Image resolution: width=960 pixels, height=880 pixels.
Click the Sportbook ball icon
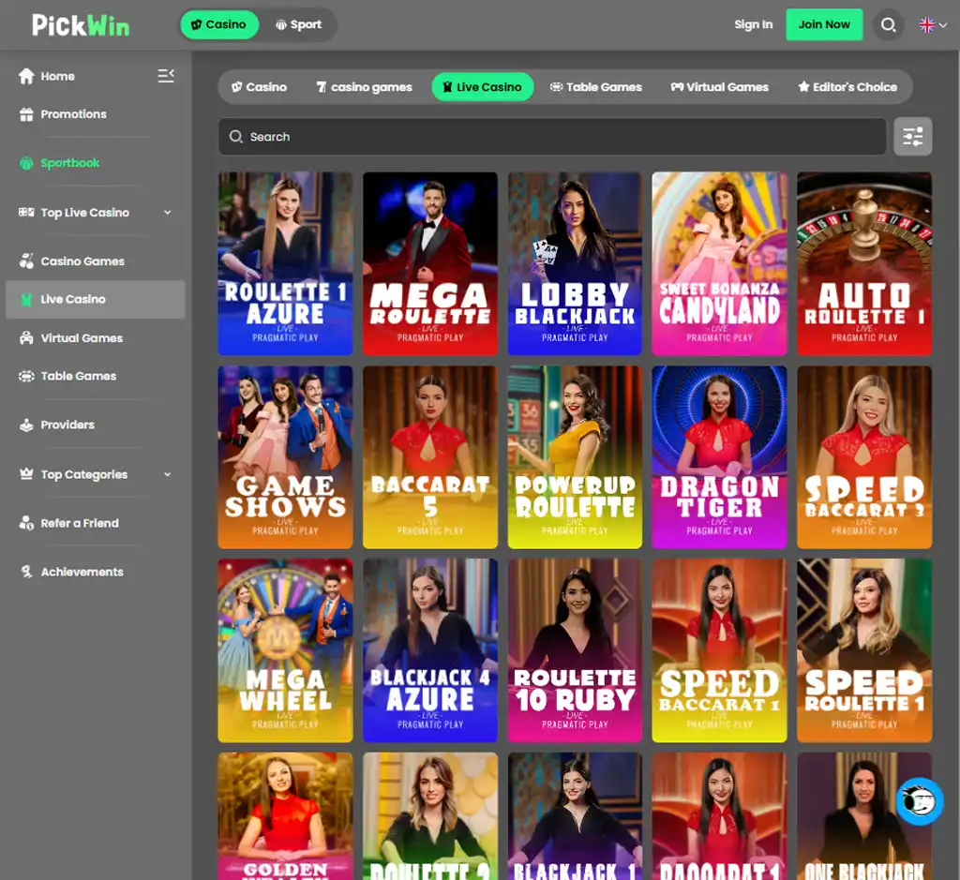tap(26, 163)
